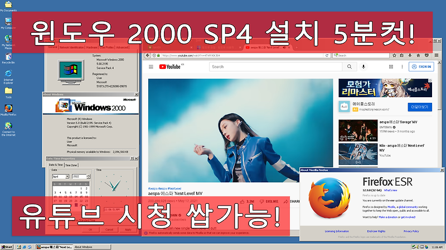Open the Pocket icon in Firefox toolbar
This screenshot has height=250, width=446.
[x=426, y=55]
